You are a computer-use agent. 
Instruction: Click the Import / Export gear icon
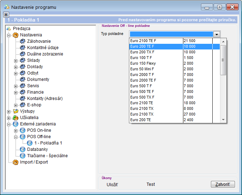click(x=16, y=162)
